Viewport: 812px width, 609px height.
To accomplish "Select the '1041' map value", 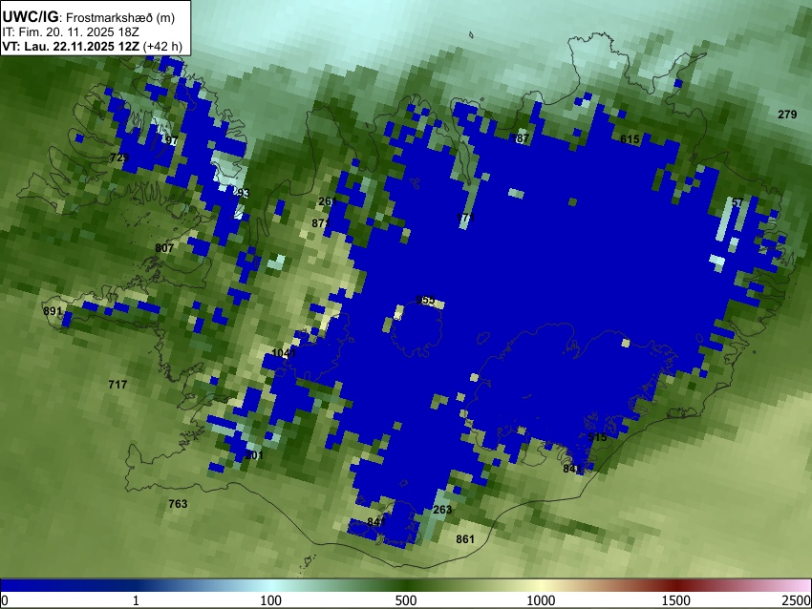I will [284, 353].
